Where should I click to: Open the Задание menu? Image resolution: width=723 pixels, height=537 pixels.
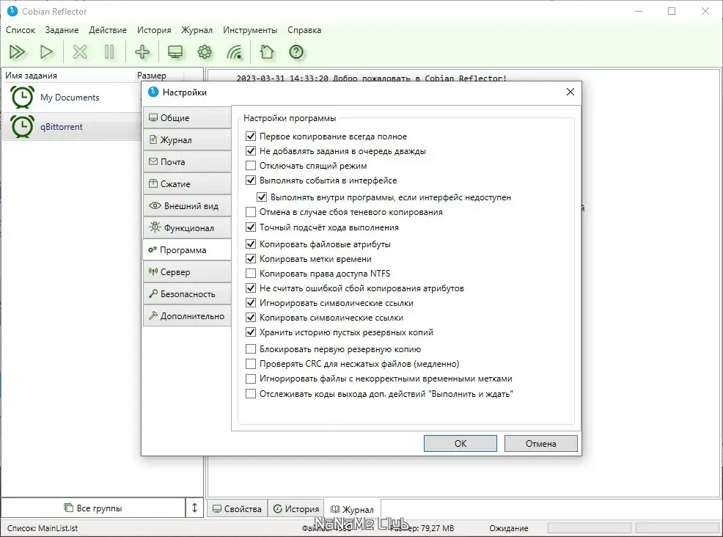coord(62,30)
